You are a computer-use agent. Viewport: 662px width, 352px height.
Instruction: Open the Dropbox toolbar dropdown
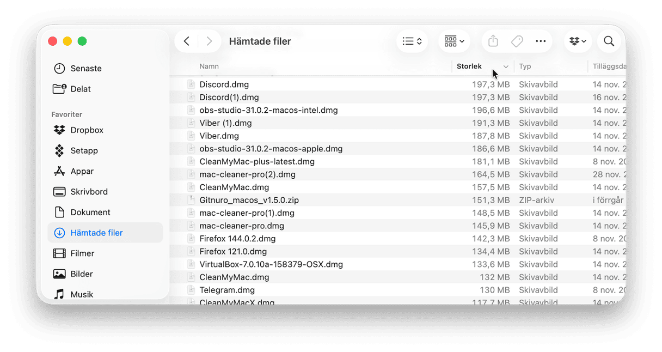(x=578, y=41)
